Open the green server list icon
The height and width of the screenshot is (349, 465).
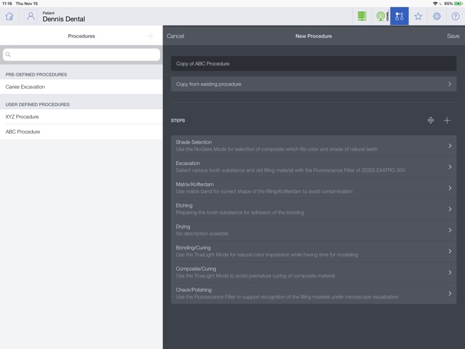362,16
